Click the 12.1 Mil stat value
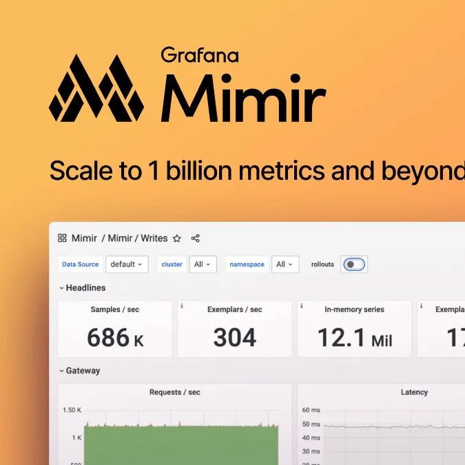465x465 pixels. pyautogui.click(x=355, y=338)
